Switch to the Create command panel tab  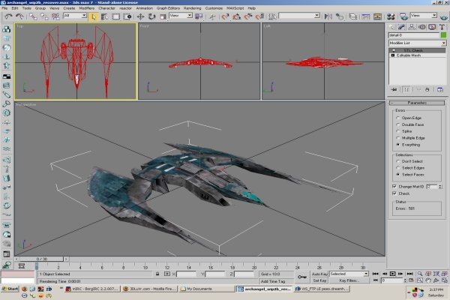[391, 27]
